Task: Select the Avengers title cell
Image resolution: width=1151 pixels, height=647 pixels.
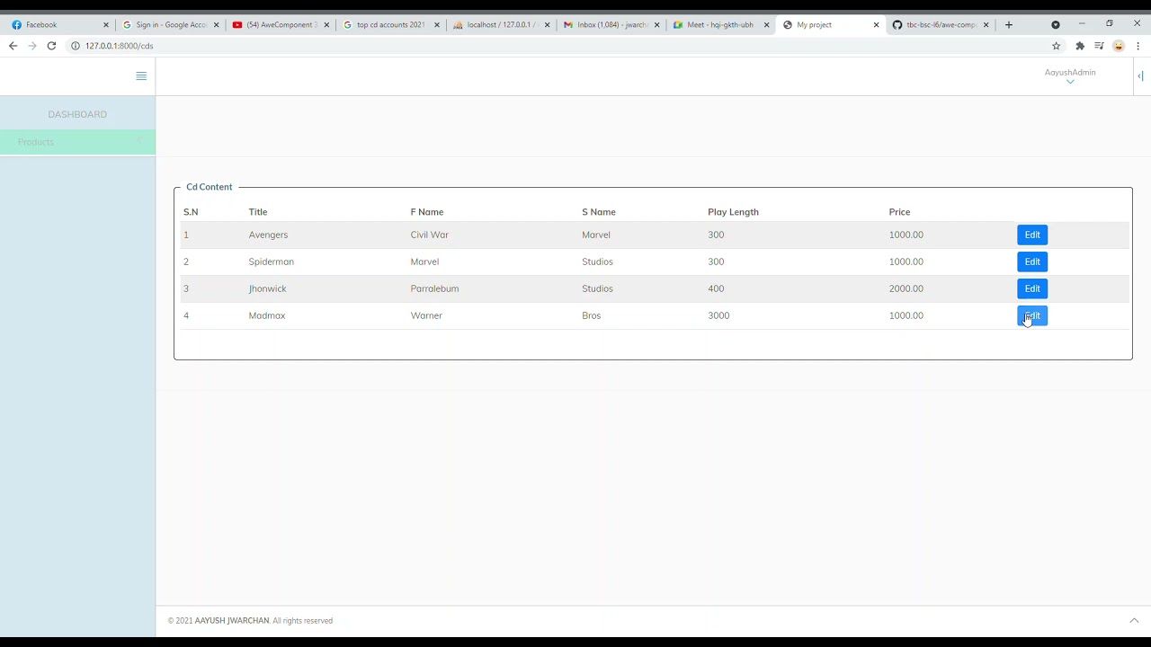Action: click(x=268, y=235)
